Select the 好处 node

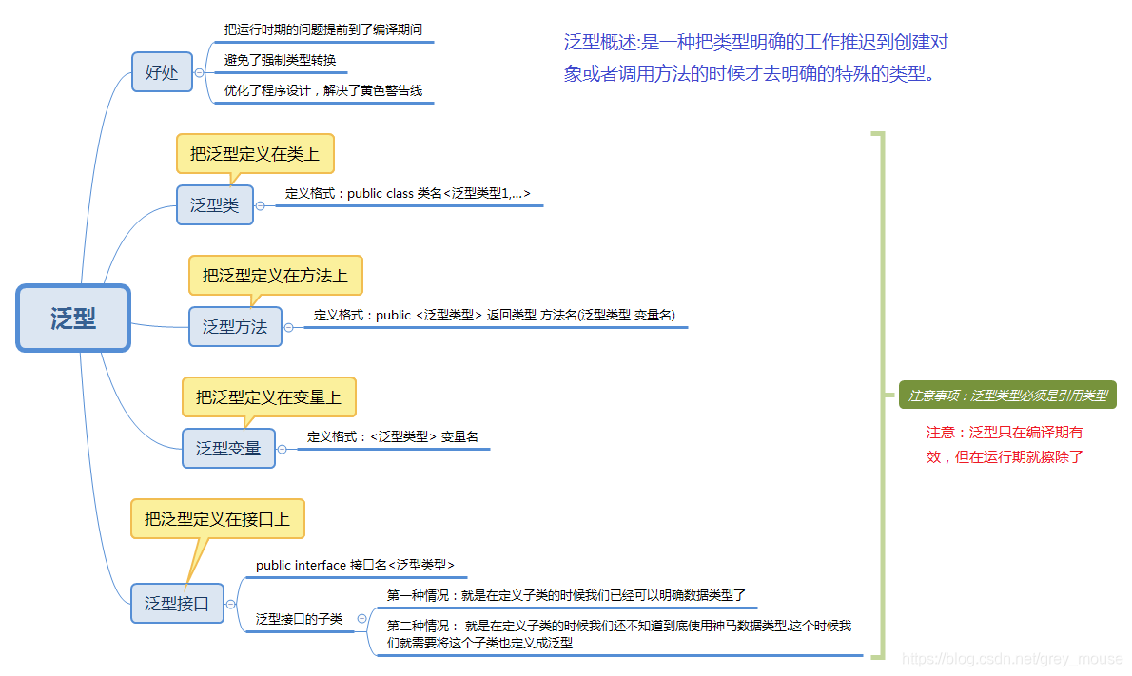tap(162, 72)
